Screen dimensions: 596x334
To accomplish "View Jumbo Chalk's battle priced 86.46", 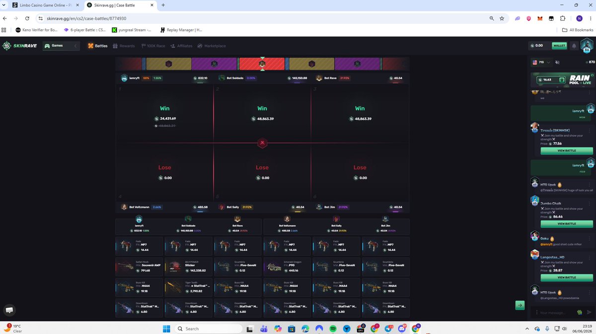I will (567, 224).
